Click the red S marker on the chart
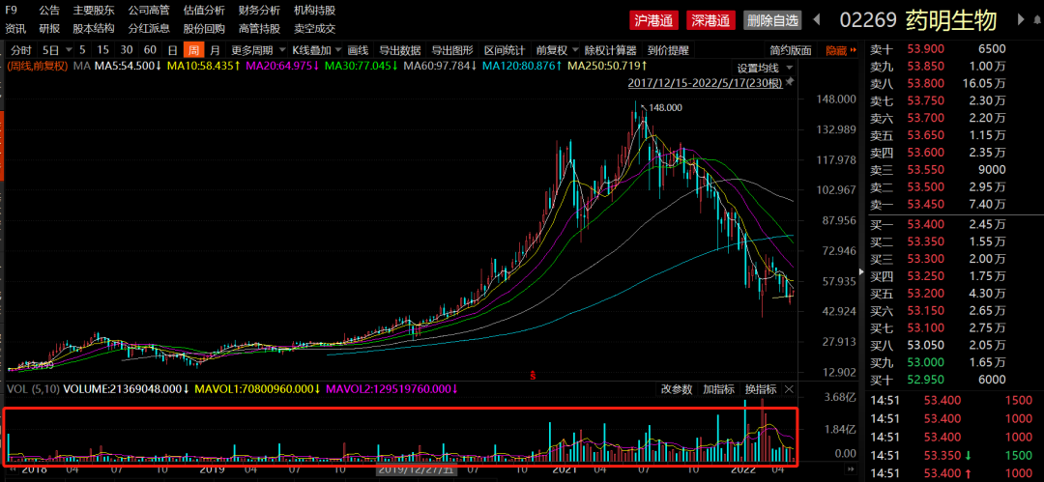The image size is (1044, 482). 533,375
